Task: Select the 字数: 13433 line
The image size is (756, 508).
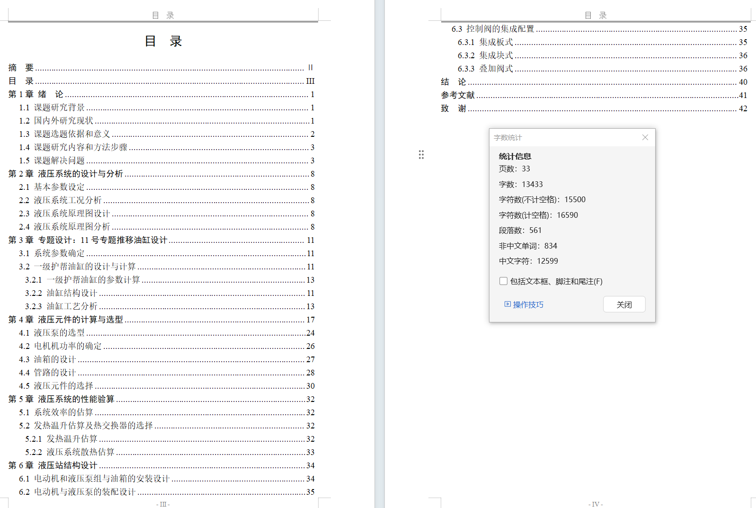Action: pos(521,184)
